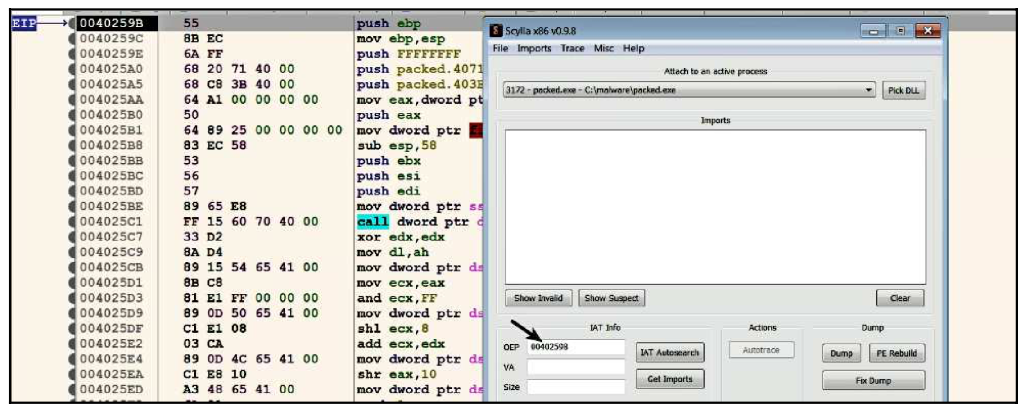
Task: Run IAT Autosearch
Action: point(670,353)
